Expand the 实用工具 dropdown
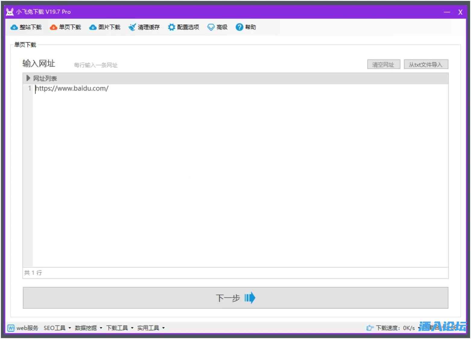The width and height of the screenshot is (471, 339). click(x=151, y=328)
